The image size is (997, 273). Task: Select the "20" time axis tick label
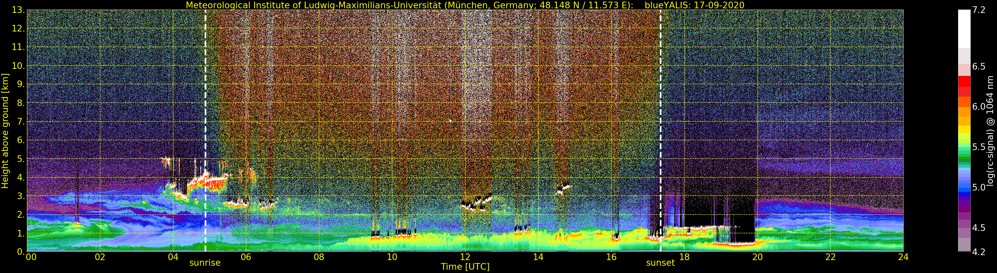click(x=757, y=257)
